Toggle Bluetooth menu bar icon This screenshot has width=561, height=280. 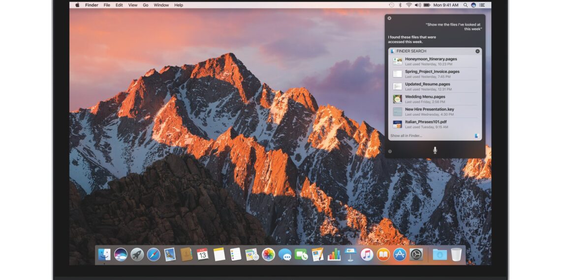point(400,5)
